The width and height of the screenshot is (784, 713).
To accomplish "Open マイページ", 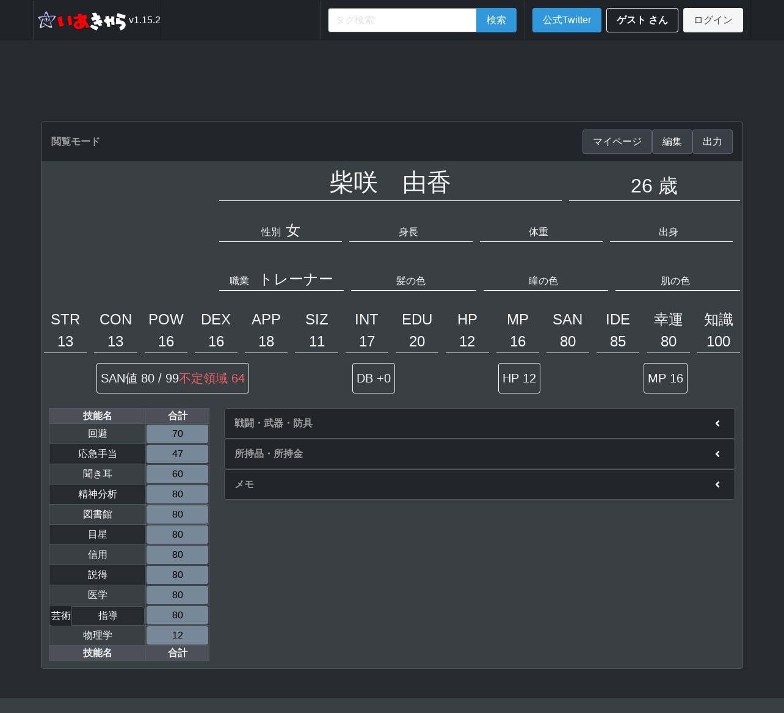I will click(617, 142).
